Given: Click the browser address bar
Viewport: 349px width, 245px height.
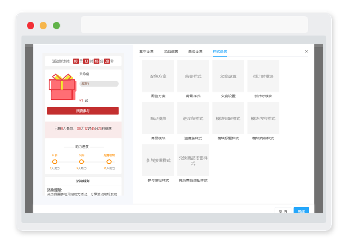Looking at the screenshot, I should (194, 24).
